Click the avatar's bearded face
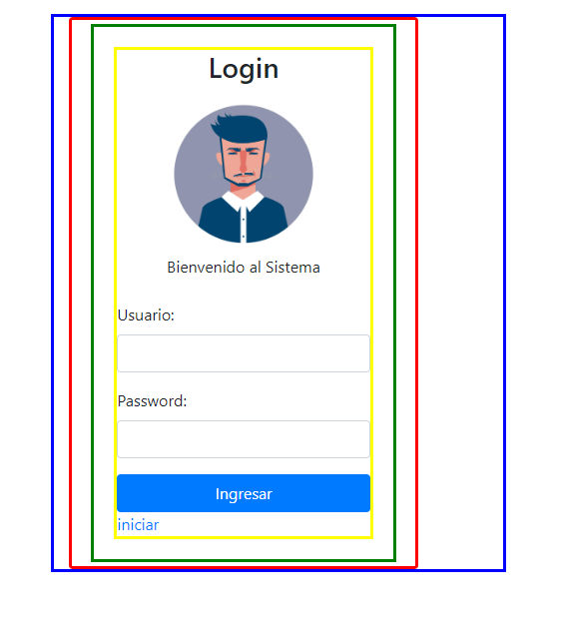 [243, 162]
